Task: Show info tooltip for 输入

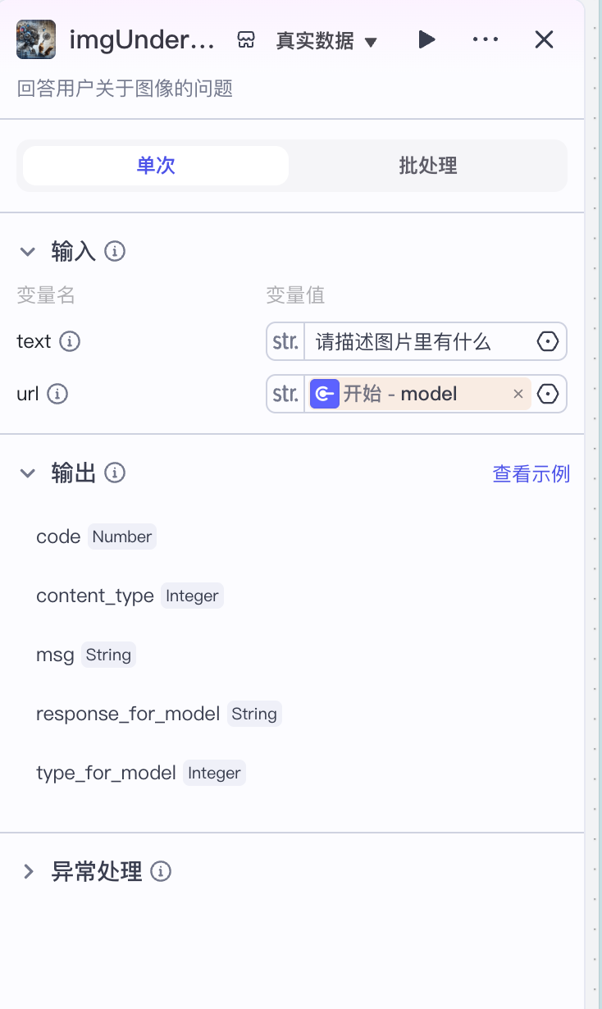Action: click(116, 251)
